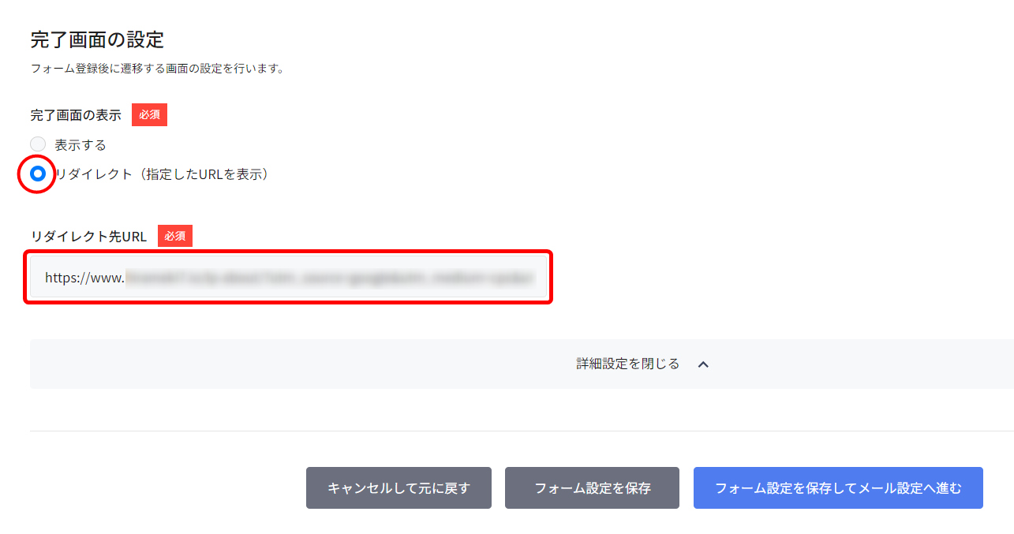Viewport: 1014px width, 534px height.
Task: Click the "リダイレクト（指定したURLを表示）" label text
Action: tap(162, 174)
